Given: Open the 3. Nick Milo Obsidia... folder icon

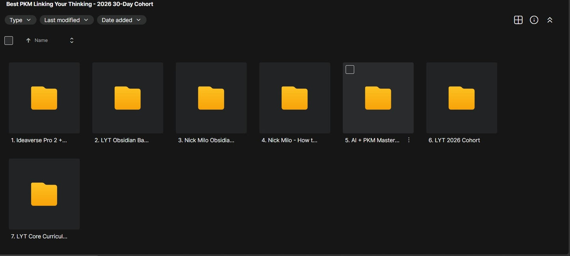Looking at the screenshot, I should coord(211,98).
